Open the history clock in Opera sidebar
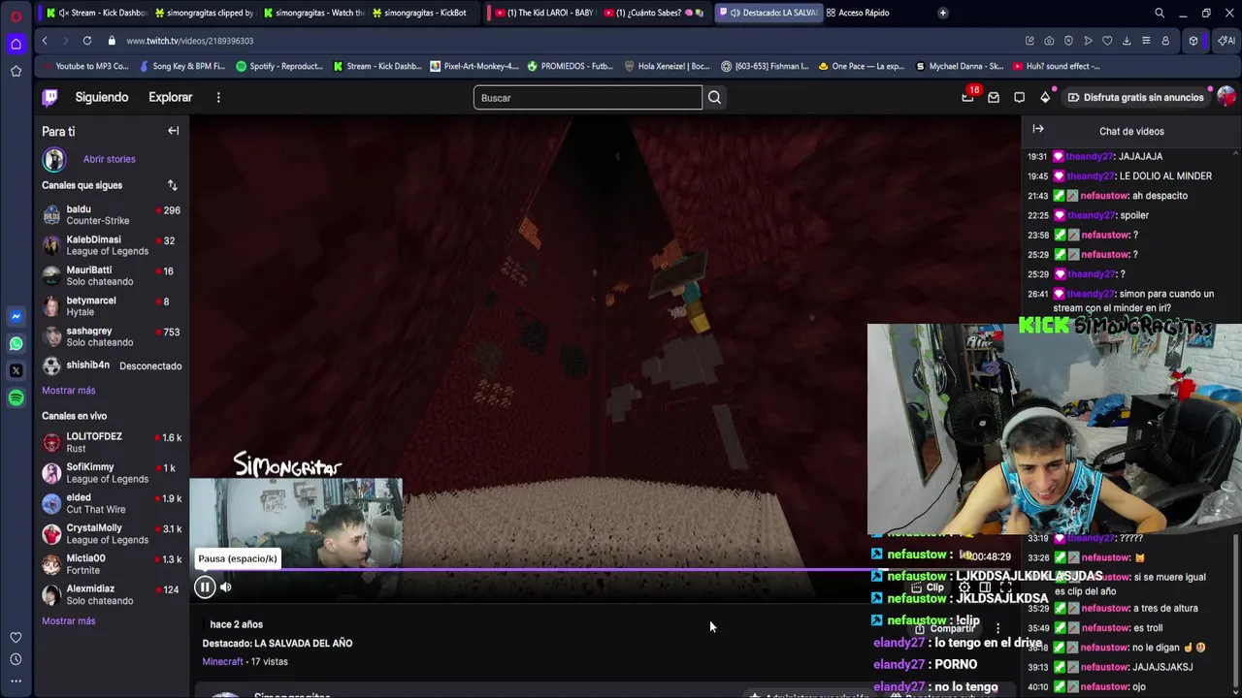 16,659
